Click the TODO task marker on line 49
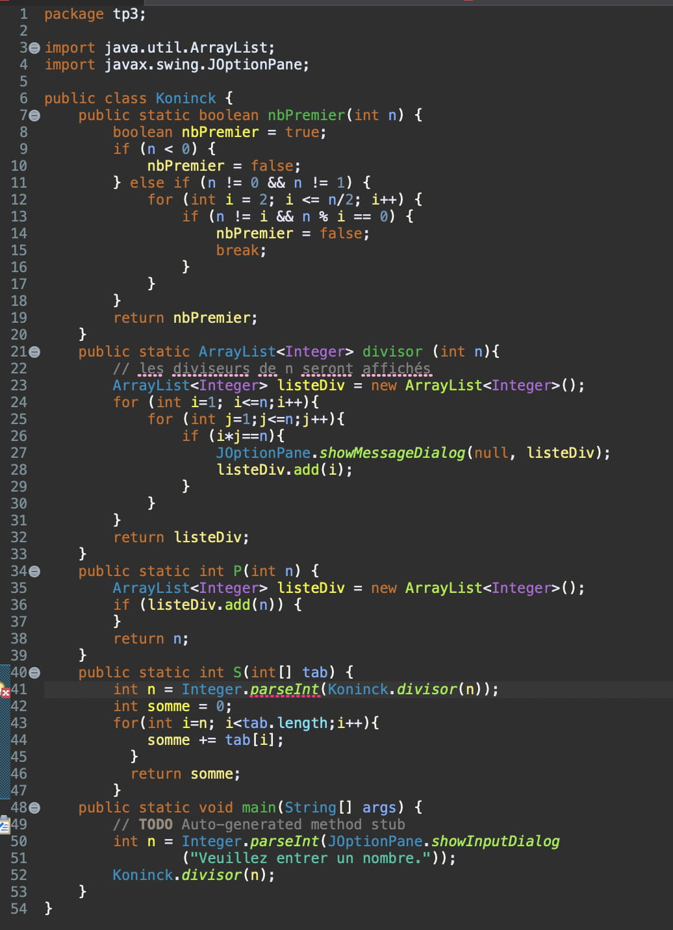The height and width of the screenshot is (930, 673). click(x=5, y=825)
